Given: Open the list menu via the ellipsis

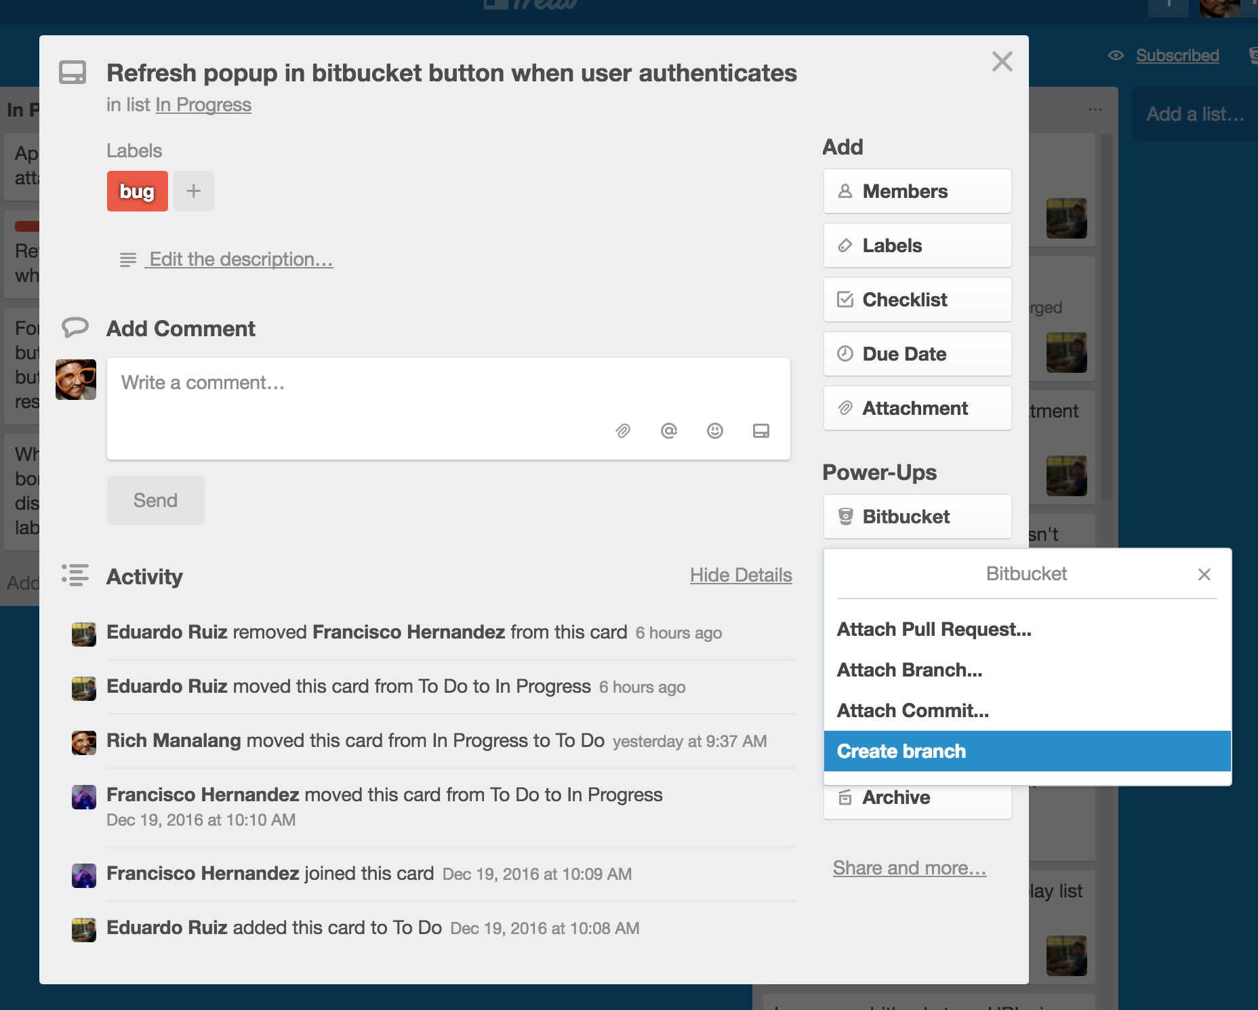Looking at the screenshot, I should point(1096,110).
